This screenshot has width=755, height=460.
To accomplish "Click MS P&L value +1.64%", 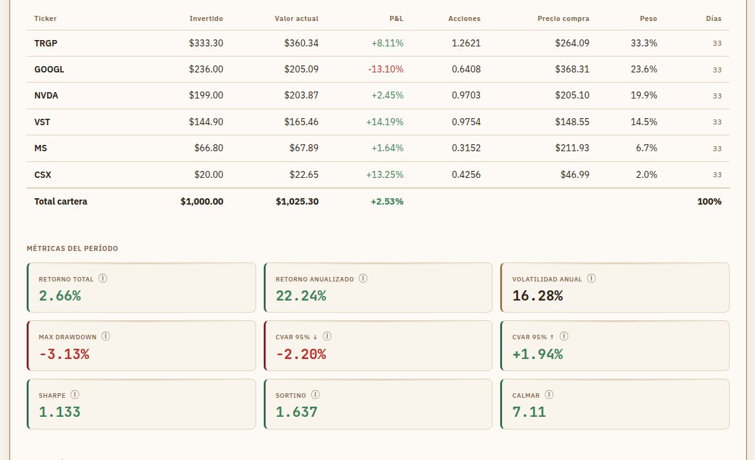I will [387, 148].
